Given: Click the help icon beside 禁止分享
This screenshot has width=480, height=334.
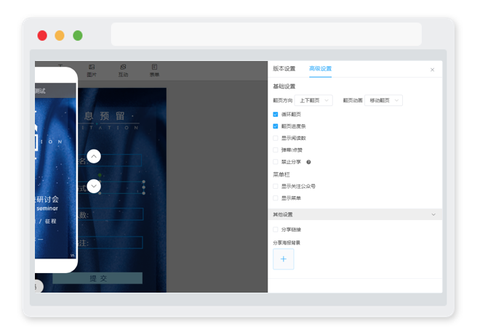Looking at the screenshot, I should pyautogui.click(x=308, y=162).
